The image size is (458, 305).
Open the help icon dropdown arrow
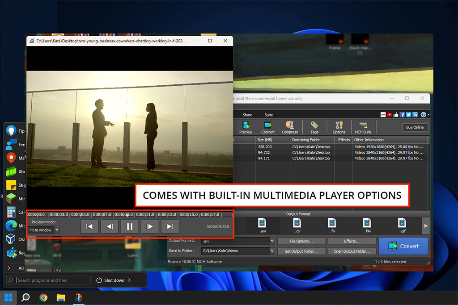pyautogui.click(x=428, y=115)
